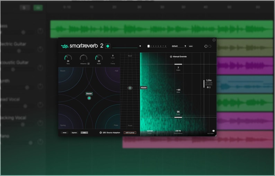The height and width of the screenshot is (176, 275).
Task: Select the blue Synth audio clip
Action: point(245,84)
